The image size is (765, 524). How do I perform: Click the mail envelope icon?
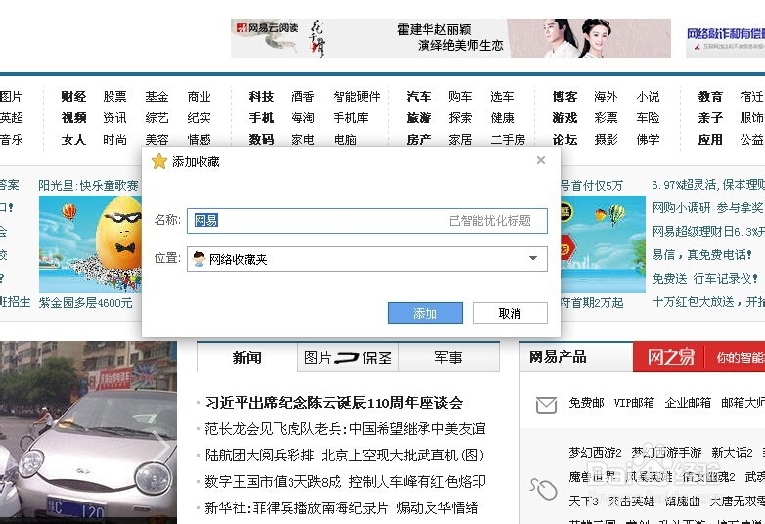(546, 404)
